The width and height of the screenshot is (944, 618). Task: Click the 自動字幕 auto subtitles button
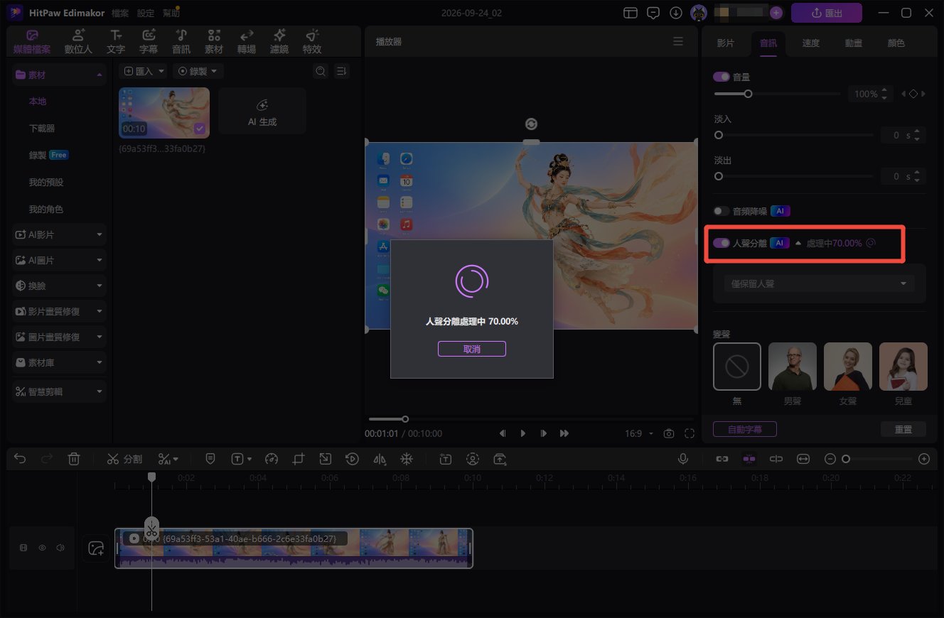(x=744, y=429)
